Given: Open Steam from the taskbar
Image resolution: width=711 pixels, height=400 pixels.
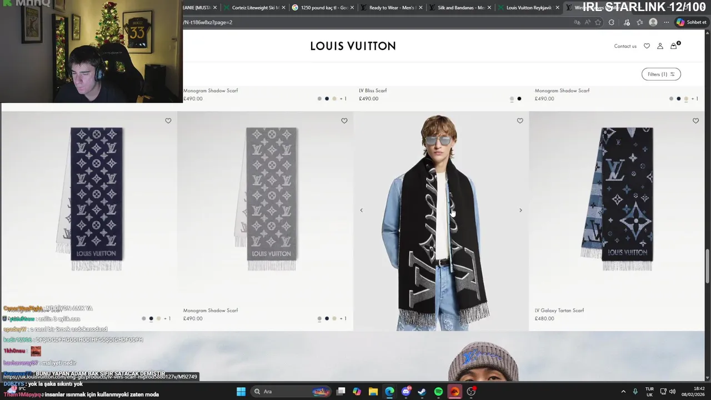Looking at the screenshot, I should tap(422, 392).
